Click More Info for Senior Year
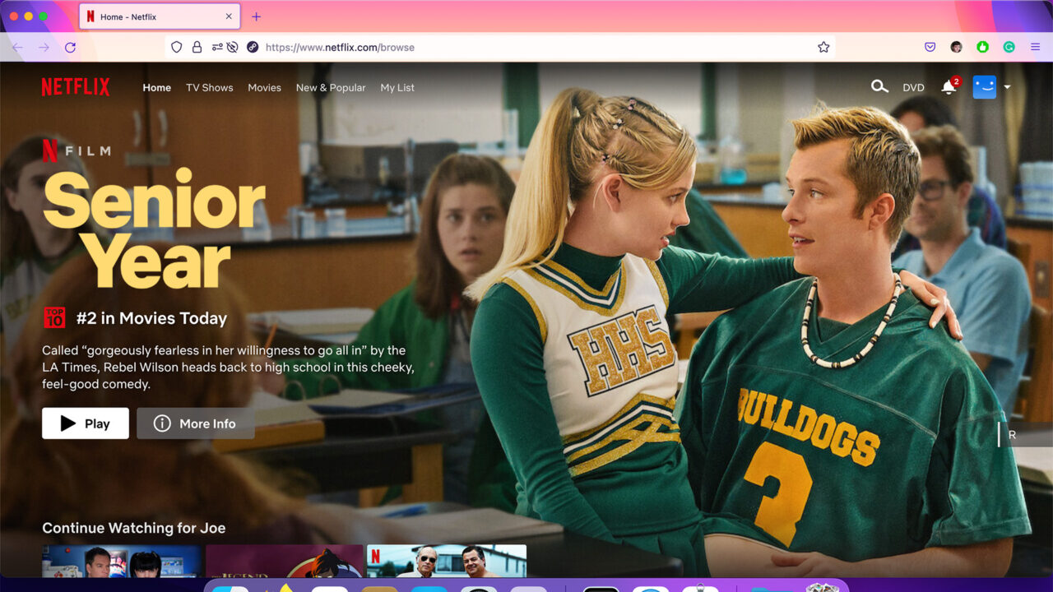The width and height of the screenshot is (1053, 592). click(196, 423)
